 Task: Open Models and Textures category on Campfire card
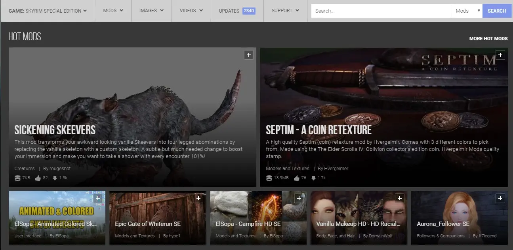point(235,236)
